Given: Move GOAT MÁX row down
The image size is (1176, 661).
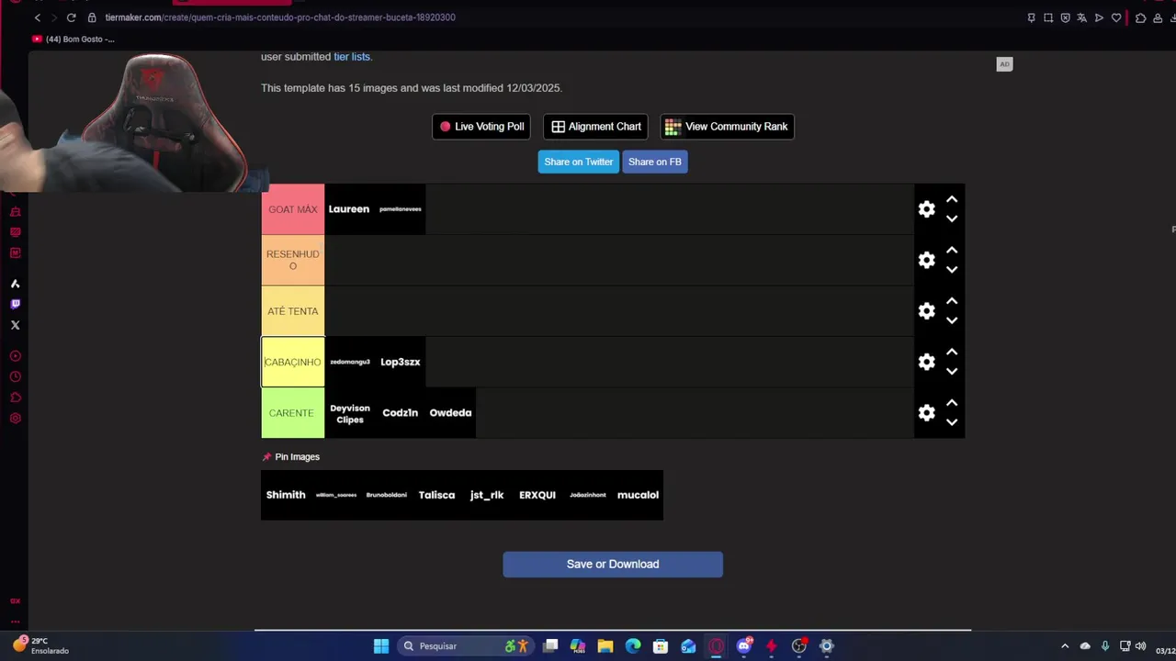Looking at the screenshot, I should [x=952, y=218].
